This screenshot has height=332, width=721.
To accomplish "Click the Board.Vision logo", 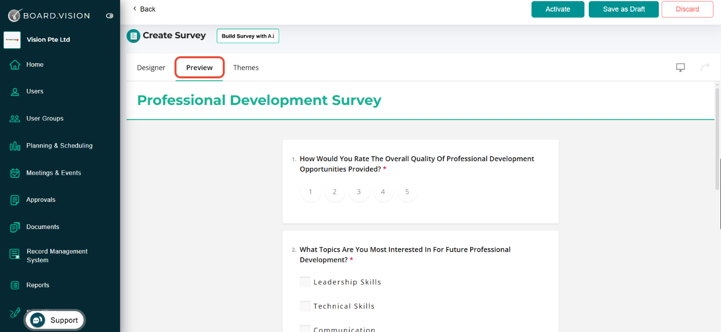I will 49,16.
